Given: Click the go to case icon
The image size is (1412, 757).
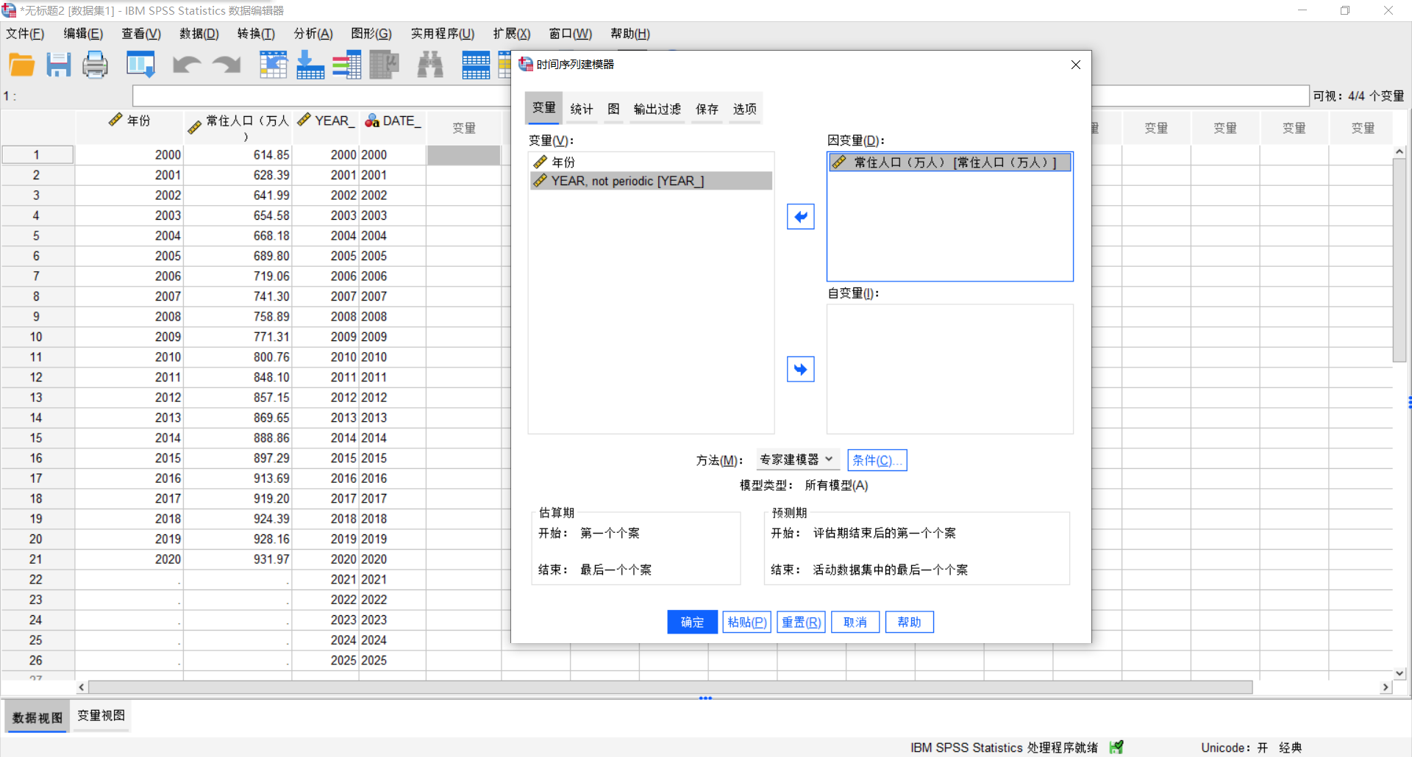Looking at the screenshot, I should [273, 65].
